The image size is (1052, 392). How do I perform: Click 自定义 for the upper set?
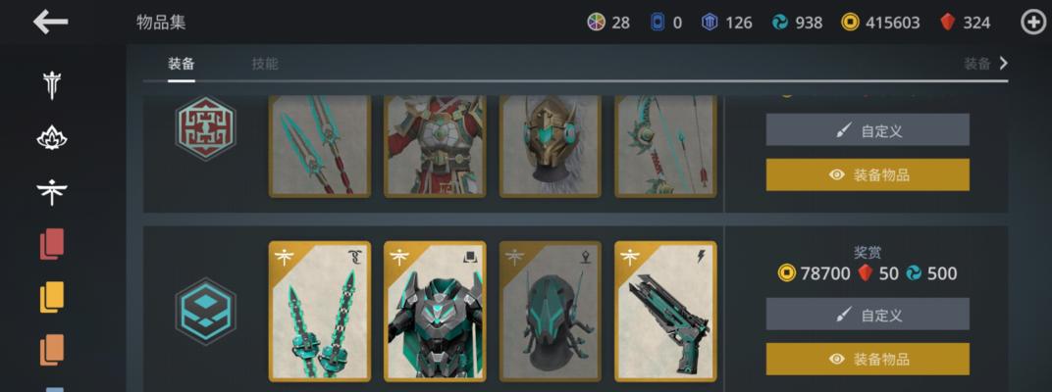[x=868, y=129]
